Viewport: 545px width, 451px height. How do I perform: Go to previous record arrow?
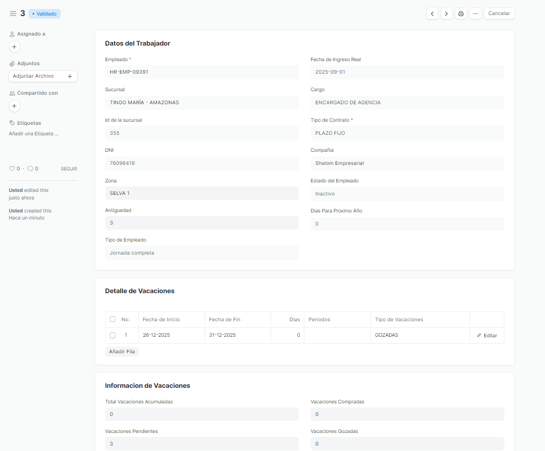432,14
